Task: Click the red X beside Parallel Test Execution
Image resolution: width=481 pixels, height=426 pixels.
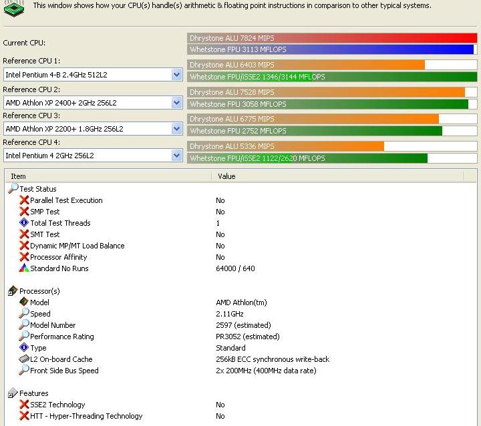Action: 24,200
